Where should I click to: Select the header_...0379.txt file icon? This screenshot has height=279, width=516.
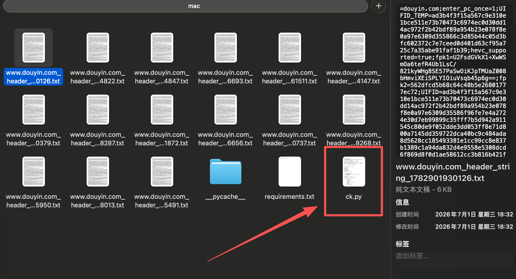pos(34,110)
